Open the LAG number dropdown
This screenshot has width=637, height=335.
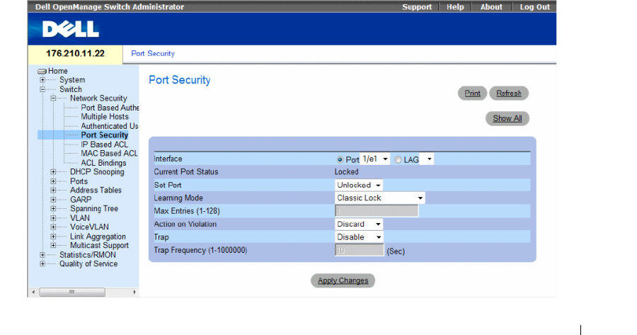426,159
